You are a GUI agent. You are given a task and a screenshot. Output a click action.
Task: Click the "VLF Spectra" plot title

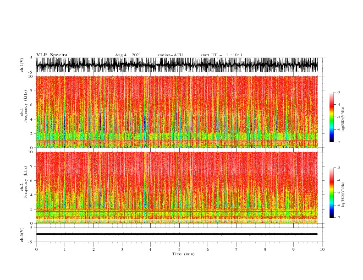click(52, 55)
